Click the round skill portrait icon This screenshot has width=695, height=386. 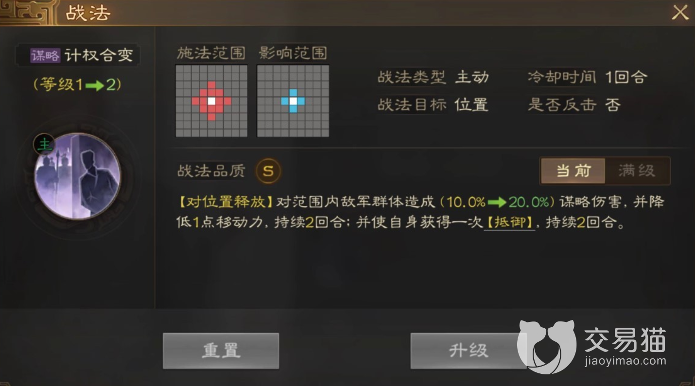pyautogui.click(x=77, y=177)
